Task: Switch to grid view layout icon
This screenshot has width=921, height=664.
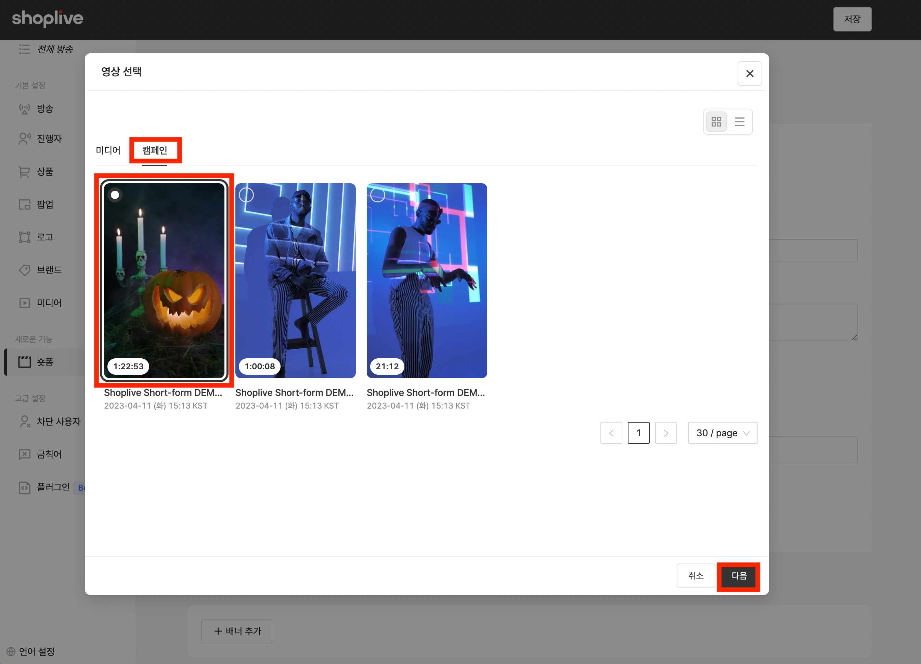Action: pyautogui.click(x=716, y=122)
